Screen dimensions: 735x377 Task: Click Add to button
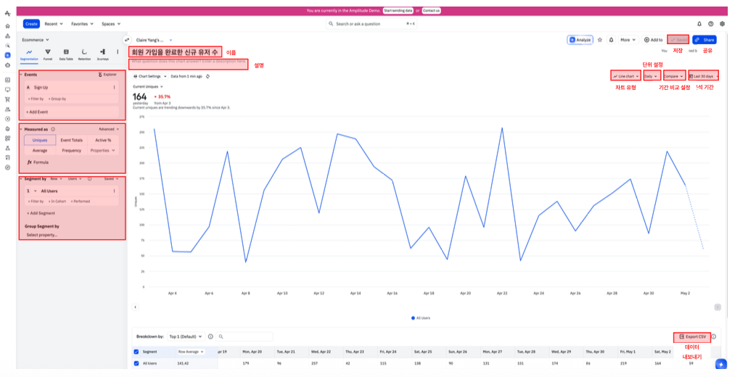(x=653, y=41)
